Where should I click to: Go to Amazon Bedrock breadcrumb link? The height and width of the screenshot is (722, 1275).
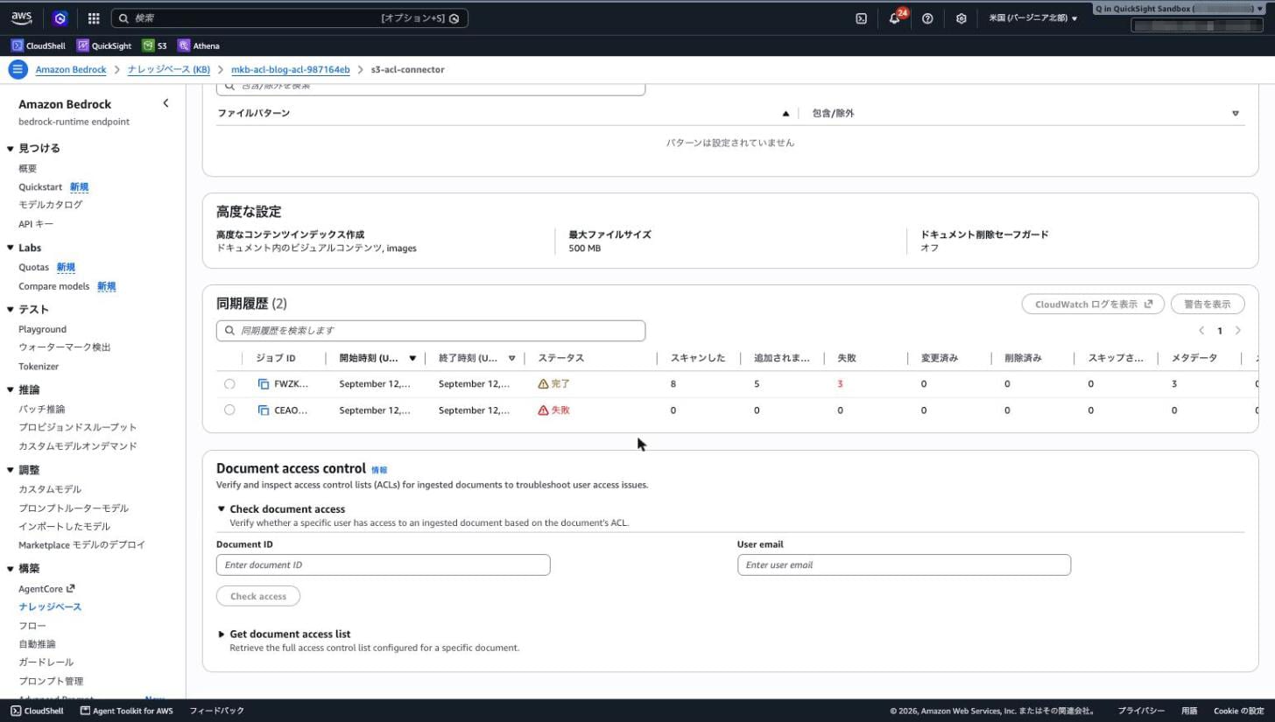[71, 69]
